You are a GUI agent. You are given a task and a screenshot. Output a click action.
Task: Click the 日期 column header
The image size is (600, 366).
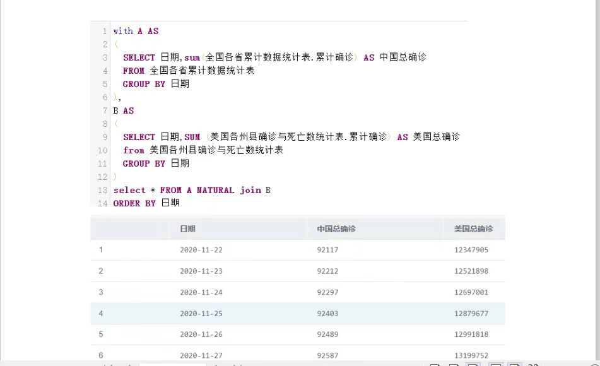(187, 229)
